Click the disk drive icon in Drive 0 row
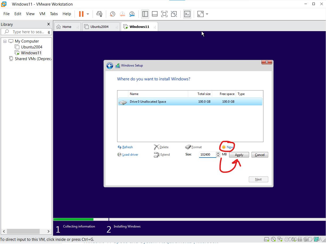Screen dimensions: 326x244 [123, 102]
